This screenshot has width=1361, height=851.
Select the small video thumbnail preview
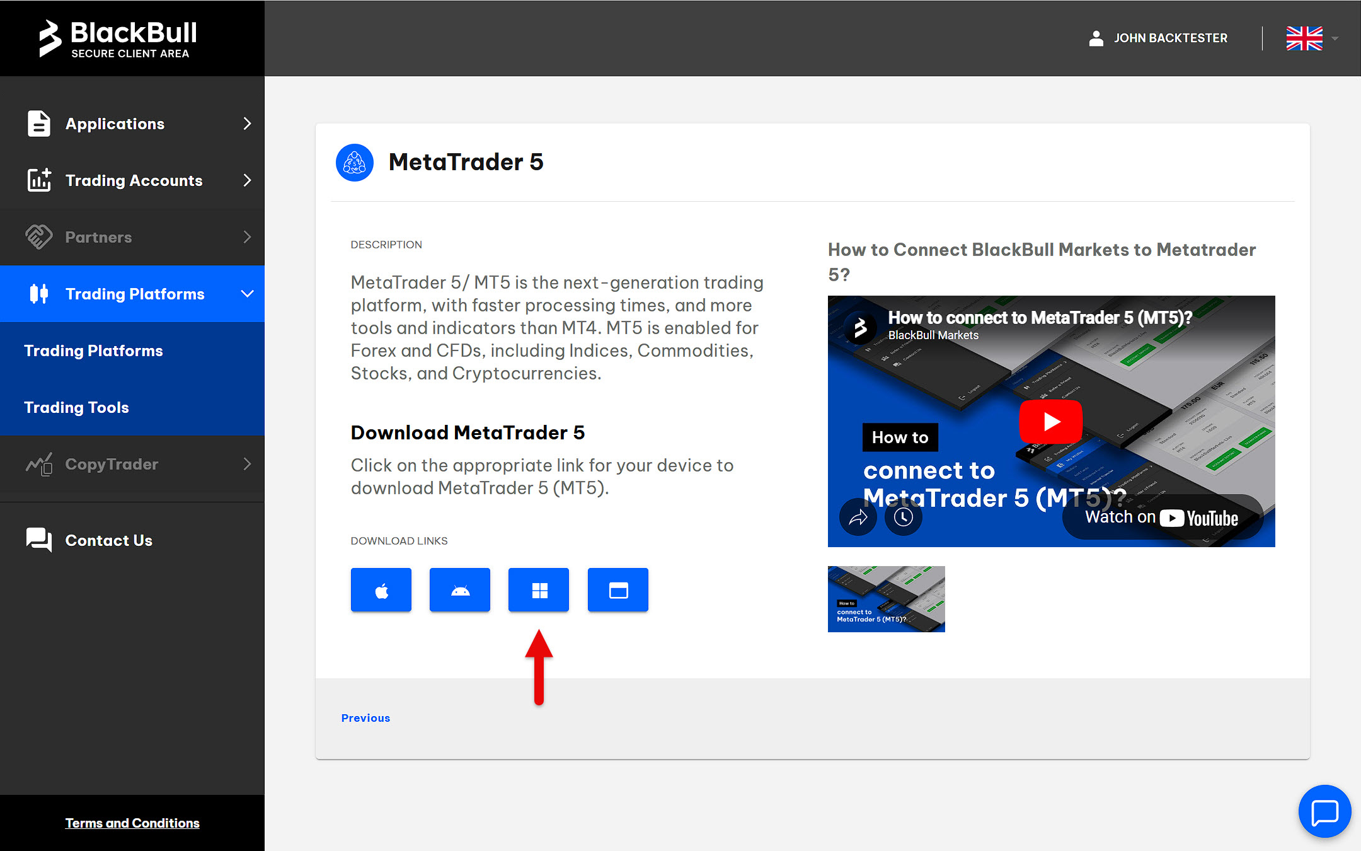point(886,599)
